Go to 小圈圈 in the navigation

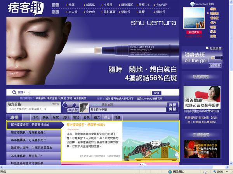tap(108, 5)
